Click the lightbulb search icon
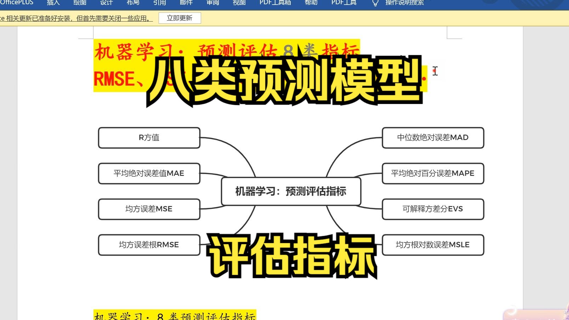Image resolution: width=569 pixels, height=320 pixels. pyautogui.click(x=375, y=3)
